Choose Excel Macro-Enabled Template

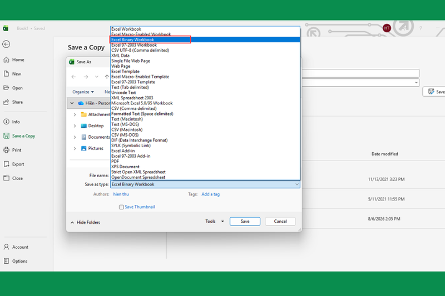pyautogui.click(x=205, y=77)
